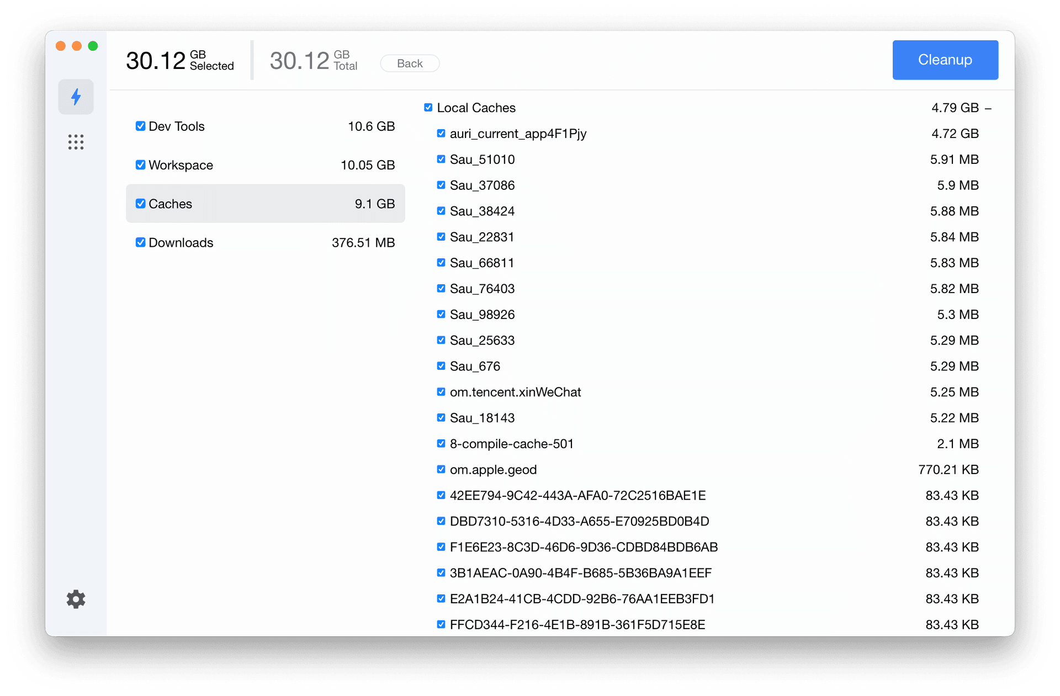Click the Back button
The height and width of the screenshot is (696, 1060).
pyautogui.click(x=410, y=63)
